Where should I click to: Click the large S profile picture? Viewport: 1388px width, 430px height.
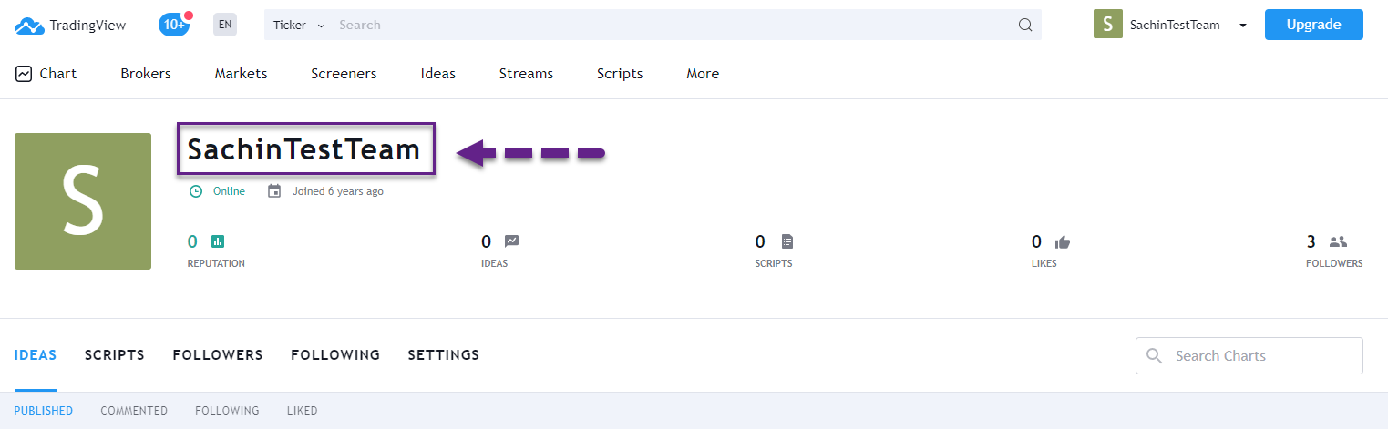[83, 201]
